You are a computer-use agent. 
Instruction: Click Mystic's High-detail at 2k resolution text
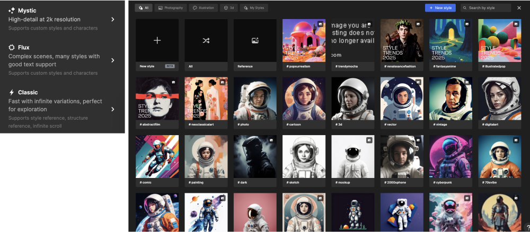[x=45, y=19]
